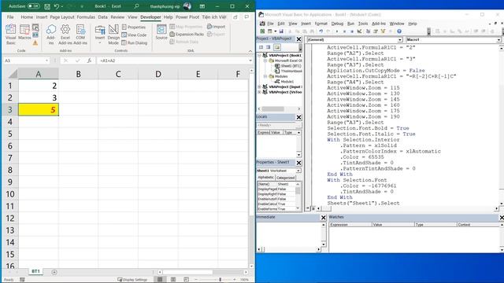Viewport: 504px width, 283px height.
Task: Stop macro with Reset icon in VBA toolbar
Action: point(352,31)
